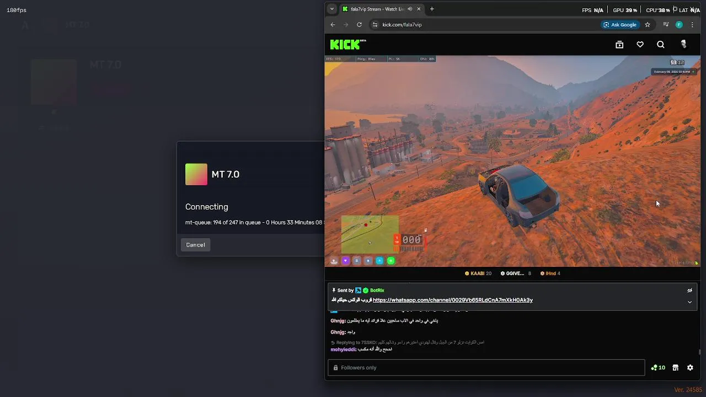706x397 pixels.
Task: Open the channel points 10 button
Action: point(658,368)
